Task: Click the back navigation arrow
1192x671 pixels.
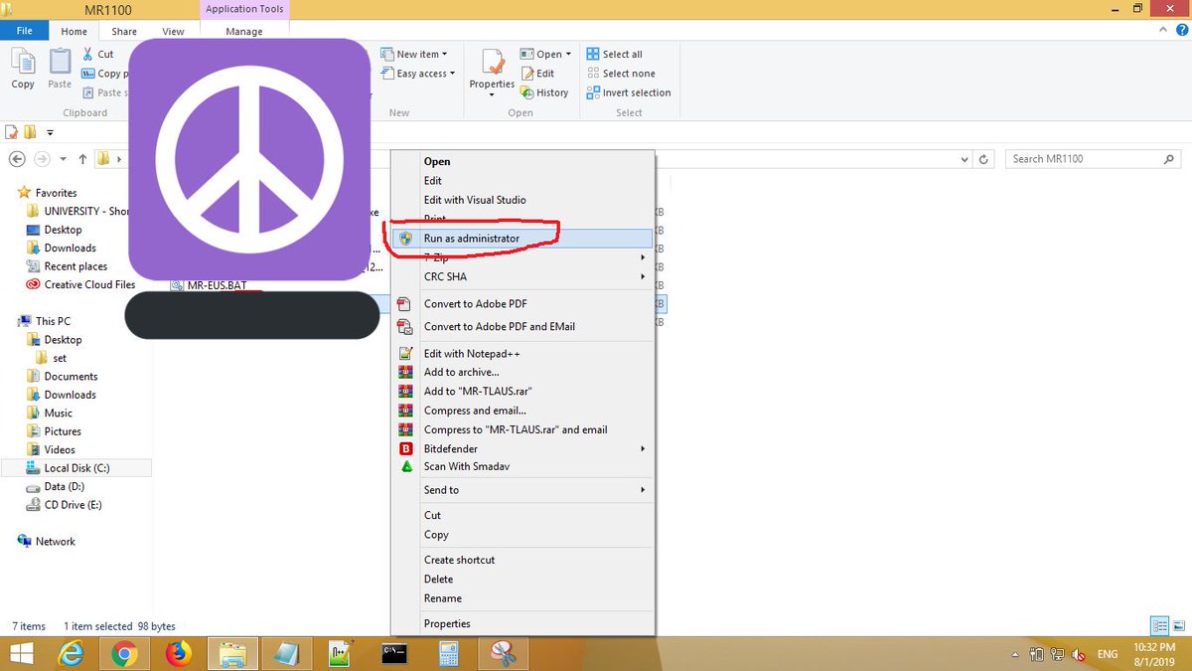Action: (x=16, y=159)
